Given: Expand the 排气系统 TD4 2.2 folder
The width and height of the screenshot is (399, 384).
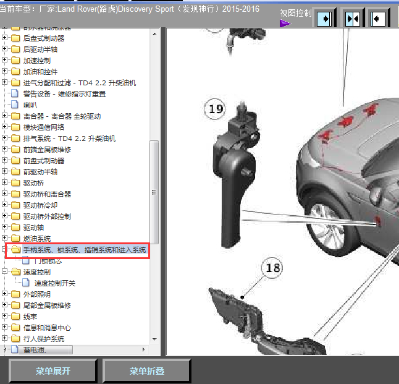Looking at the screenshot, I should click(x=4, y=138).
